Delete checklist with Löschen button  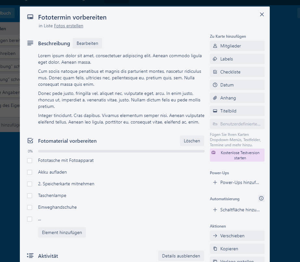pyautogui.click(x=192, y=141)
